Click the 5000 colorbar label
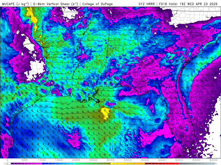 click(x=179, y=160)
